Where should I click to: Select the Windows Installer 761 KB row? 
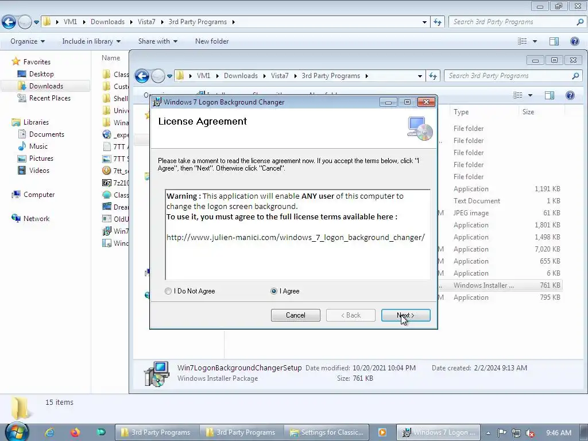pyautogui.click(x=501, y=285)
